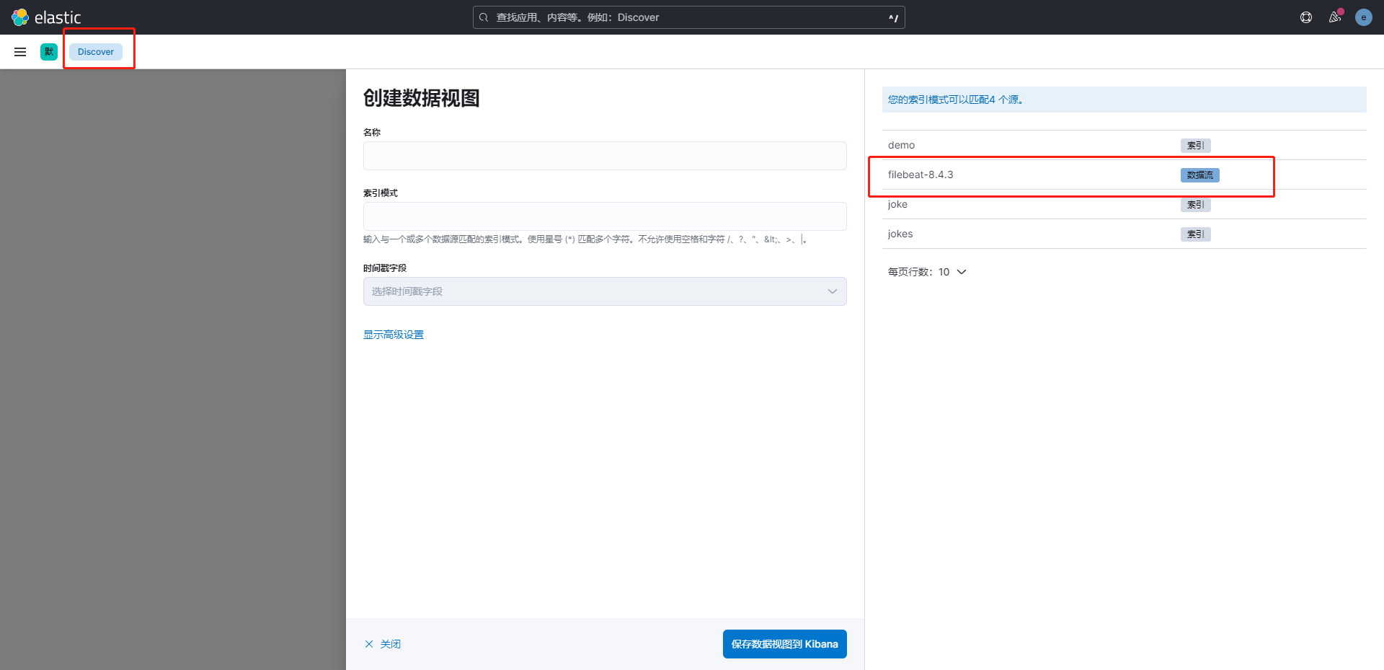This screenshot has height=670, width=1384.
Task: Focus the data view name input field
Action: (604, 156)
